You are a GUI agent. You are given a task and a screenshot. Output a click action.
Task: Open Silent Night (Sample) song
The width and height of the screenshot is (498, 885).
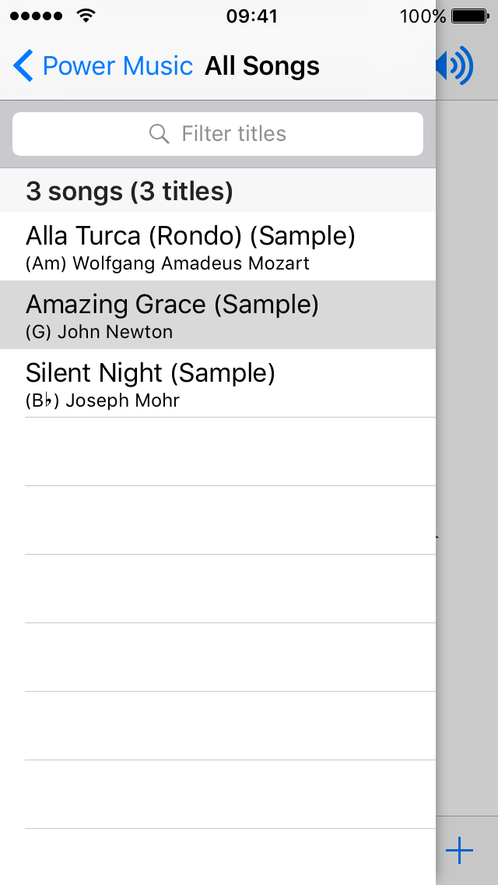click(151, 373)
